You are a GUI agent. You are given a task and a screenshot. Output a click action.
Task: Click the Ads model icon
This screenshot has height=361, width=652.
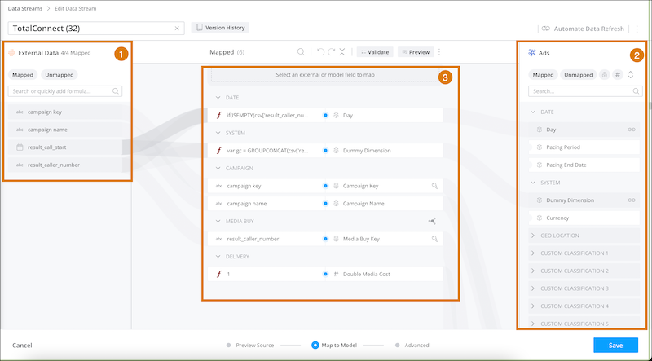pyautogui.click(x=532, y=53)
